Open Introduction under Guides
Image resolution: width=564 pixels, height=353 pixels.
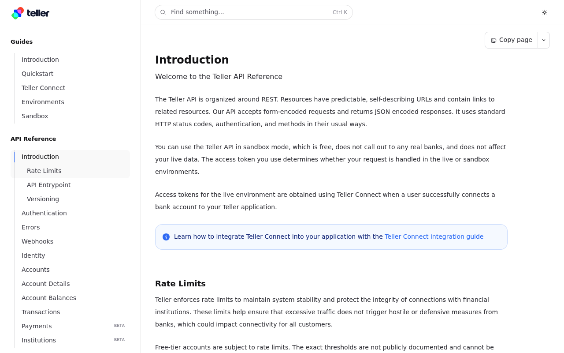[x=40, y=60]
